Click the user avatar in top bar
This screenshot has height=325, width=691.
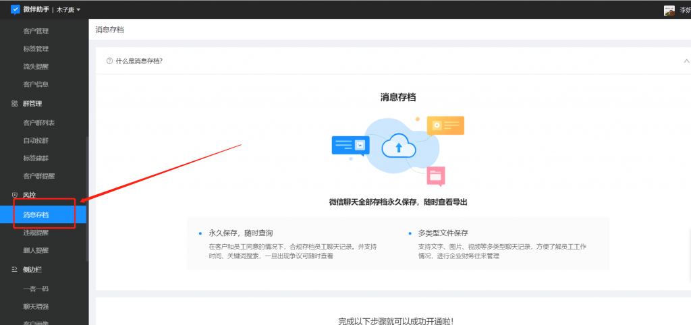pyautogui.click(x=669, y=10)
